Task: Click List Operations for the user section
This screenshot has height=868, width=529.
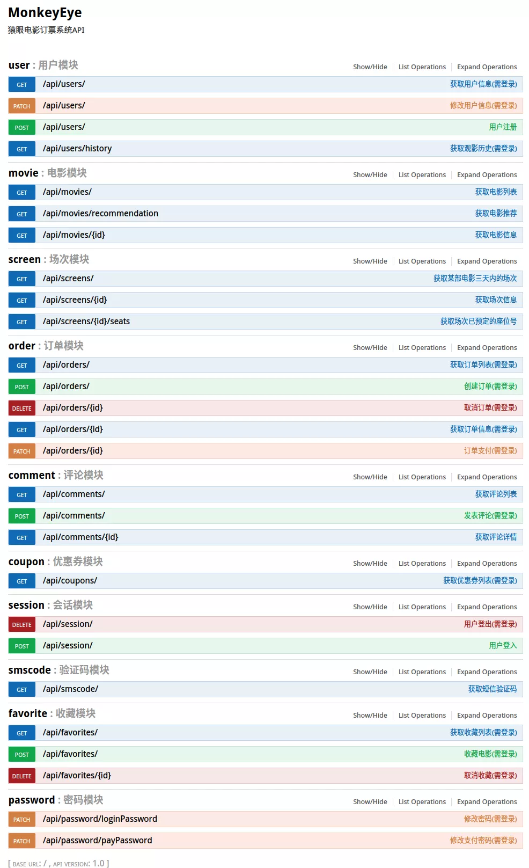Action: 422,67
